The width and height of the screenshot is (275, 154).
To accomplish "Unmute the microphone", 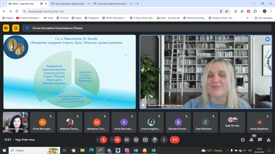I will pyautogui.click(x=104, y=140).
